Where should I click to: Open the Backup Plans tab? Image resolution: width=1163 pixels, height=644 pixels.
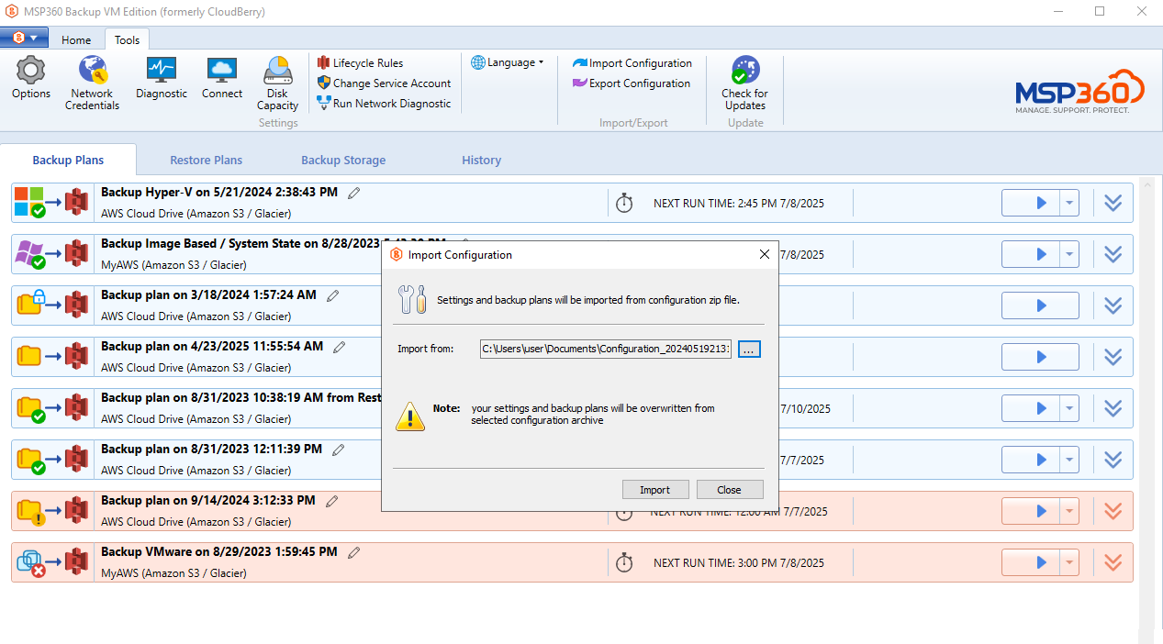[x=68, y=160]
